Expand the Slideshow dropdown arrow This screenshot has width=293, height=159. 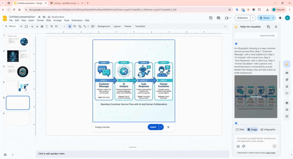tap(253, 18)
